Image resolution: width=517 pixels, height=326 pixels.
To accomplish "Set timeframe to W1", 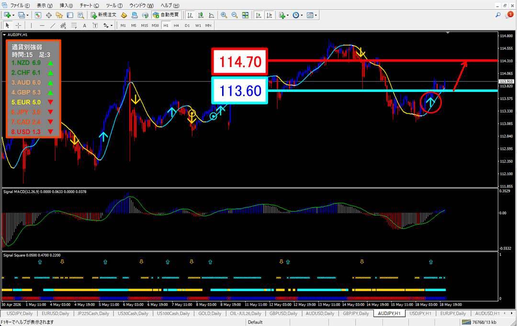I will click(198, 25).
